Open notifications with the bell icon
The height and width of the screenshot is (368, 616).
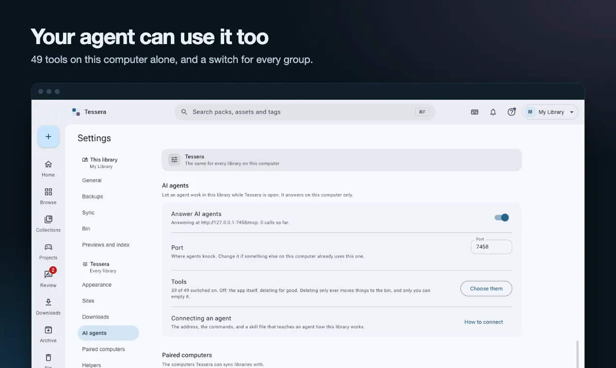(493, 112)
